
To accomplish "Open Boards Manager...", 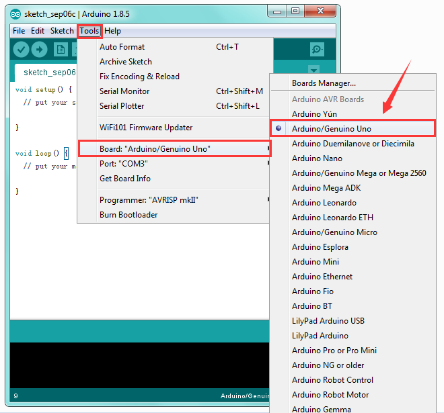I will [x=324, y=83].
